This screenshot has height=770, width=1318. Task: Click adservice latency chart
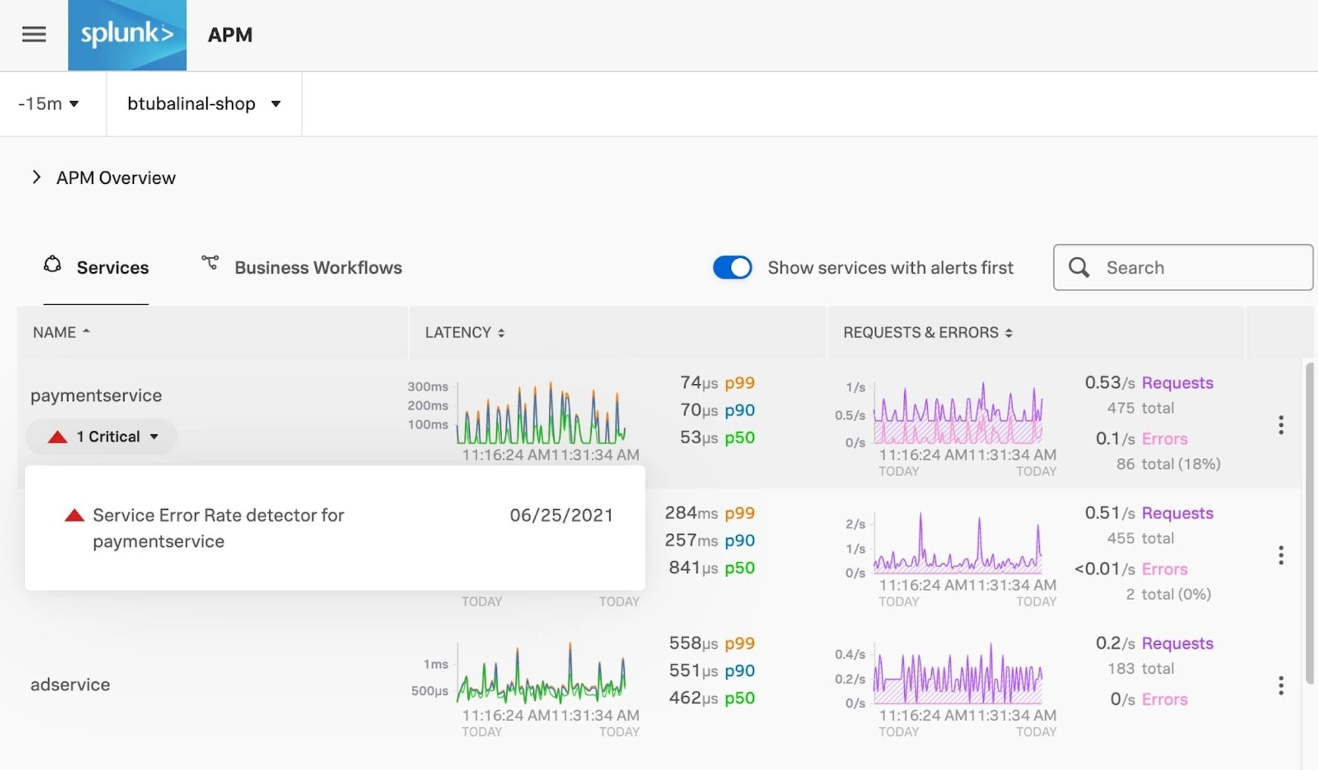[541, 673]
